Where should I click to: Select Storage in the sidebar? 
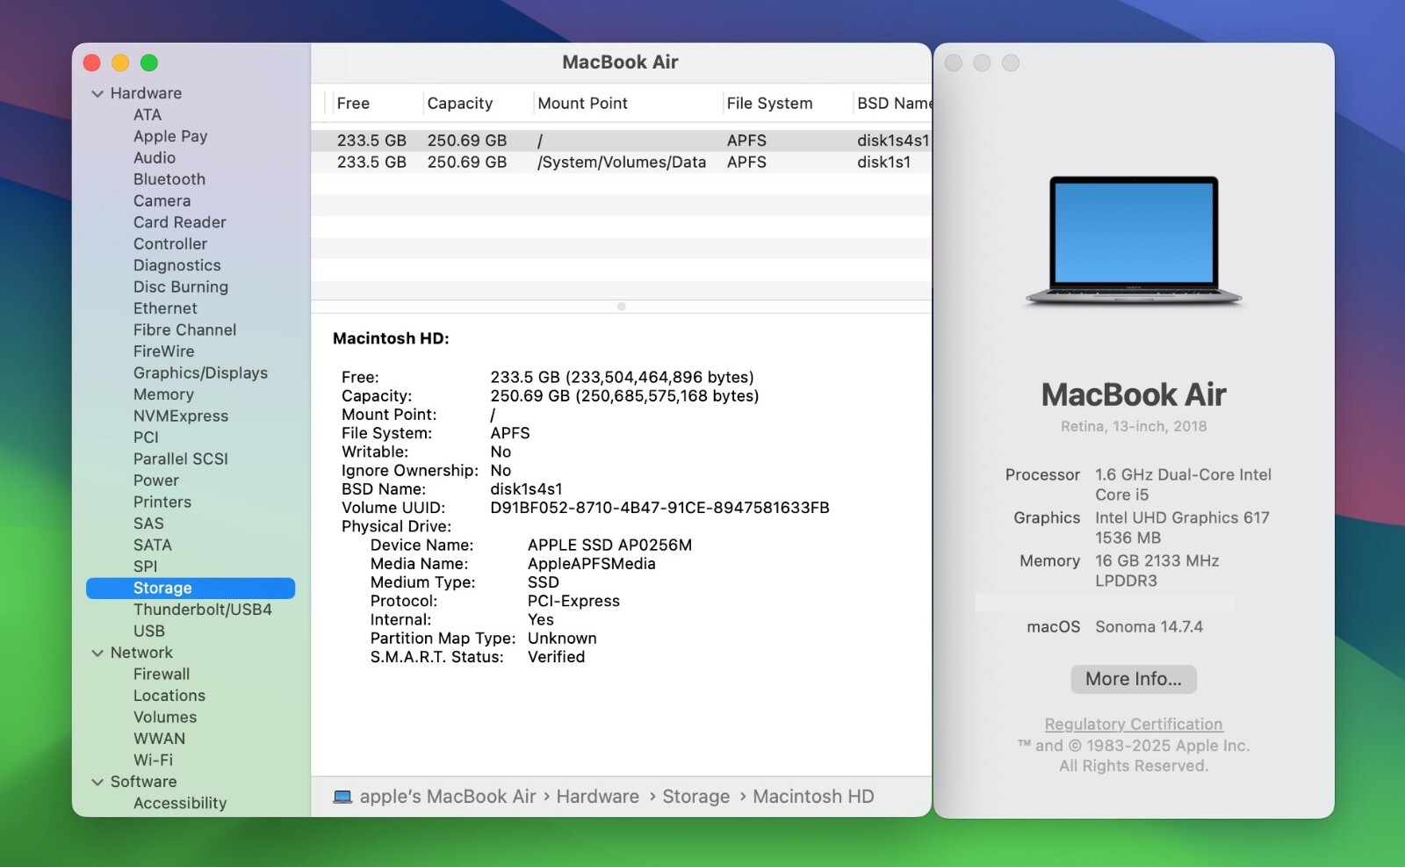(162, 588)
